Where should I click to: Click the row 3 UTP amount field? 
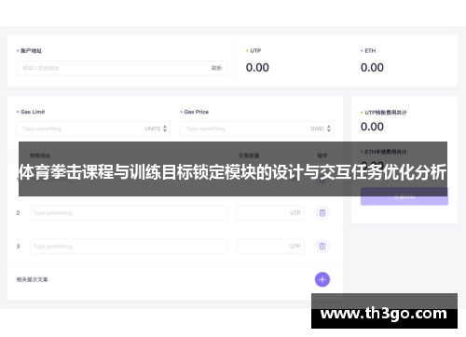click(270, 246)
